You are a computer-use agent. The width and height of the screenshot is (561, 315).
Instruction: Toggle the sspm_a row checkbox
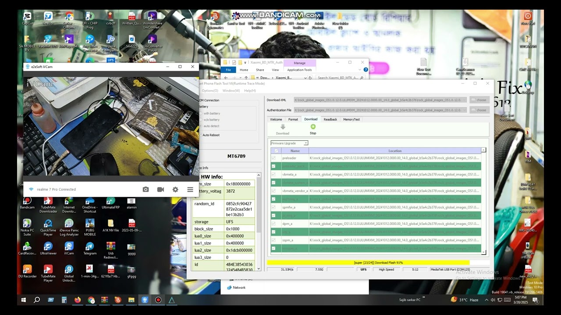[273, 240]
